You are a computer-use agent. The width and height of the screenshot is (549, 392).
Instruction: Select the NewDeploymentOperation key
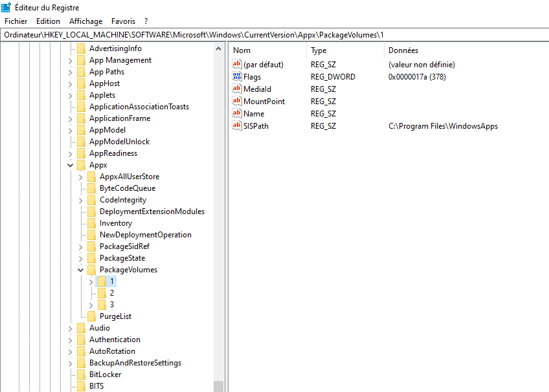[145, 235]
